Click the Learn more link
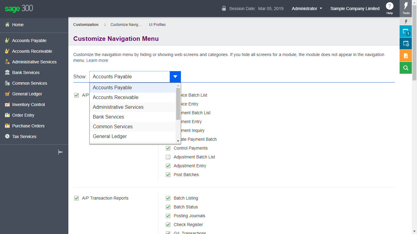The image size is (417, 234). (x=97, y=60)
